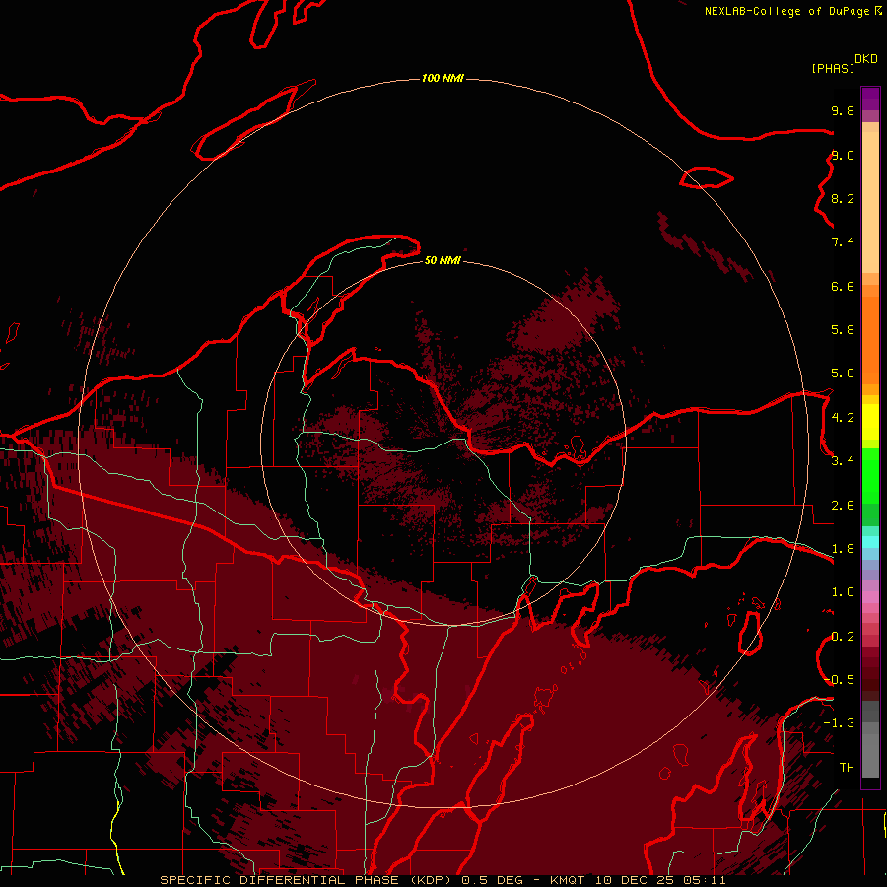887x887 pixels.
Task: Click the 7.4 value on the color scale
Action: 843,242
